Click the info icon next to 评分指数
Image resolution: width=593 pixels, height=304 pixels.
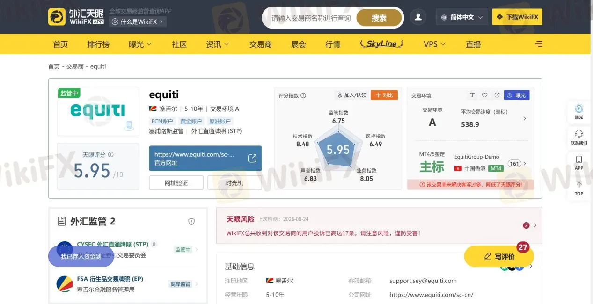(x=303, y=95)
